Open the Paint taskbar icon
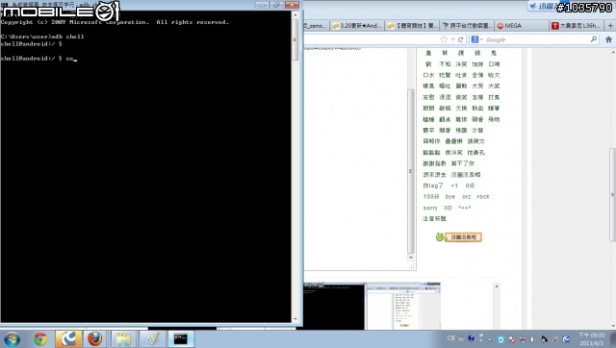This screenshot has height=348, width=616. pyautogui.click(x=152, y=339)
